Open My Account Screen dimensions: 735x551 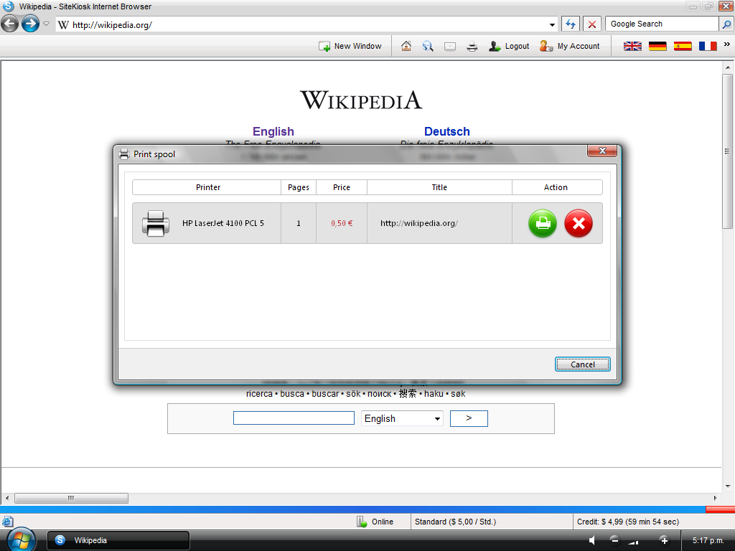[x=570, y=46]
